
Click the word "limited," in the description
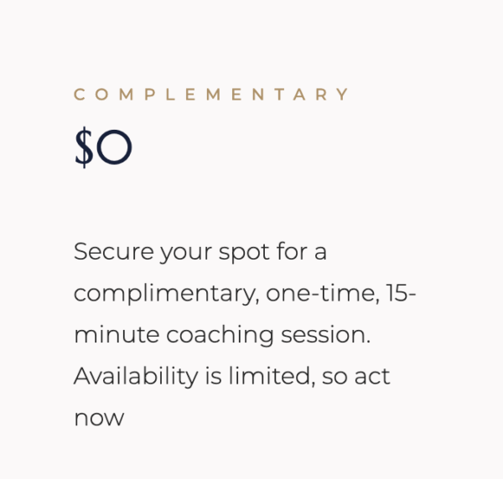tap(272, 377)
